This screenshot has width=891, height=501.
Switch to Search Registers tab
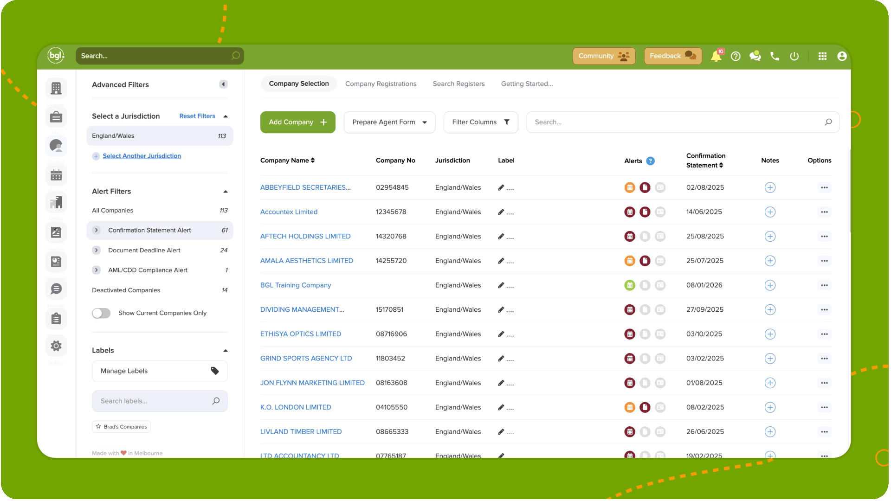click(458, 84)
